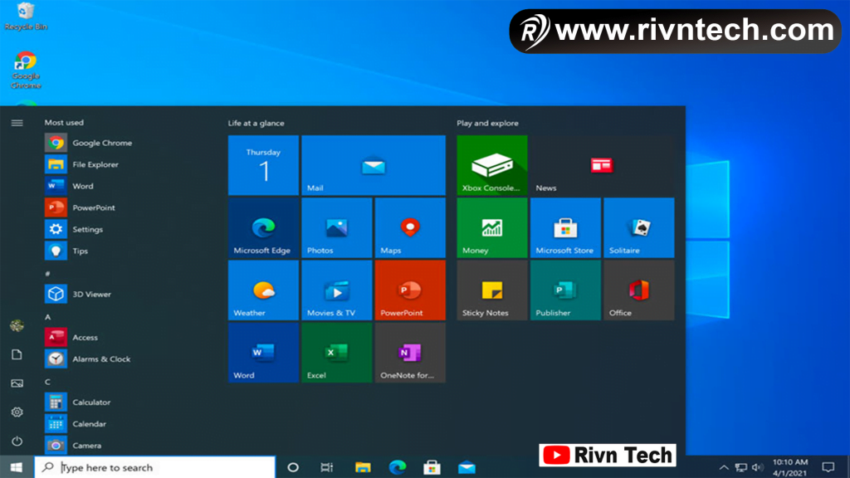Open the Movies & TV tile

pos(337,290)
